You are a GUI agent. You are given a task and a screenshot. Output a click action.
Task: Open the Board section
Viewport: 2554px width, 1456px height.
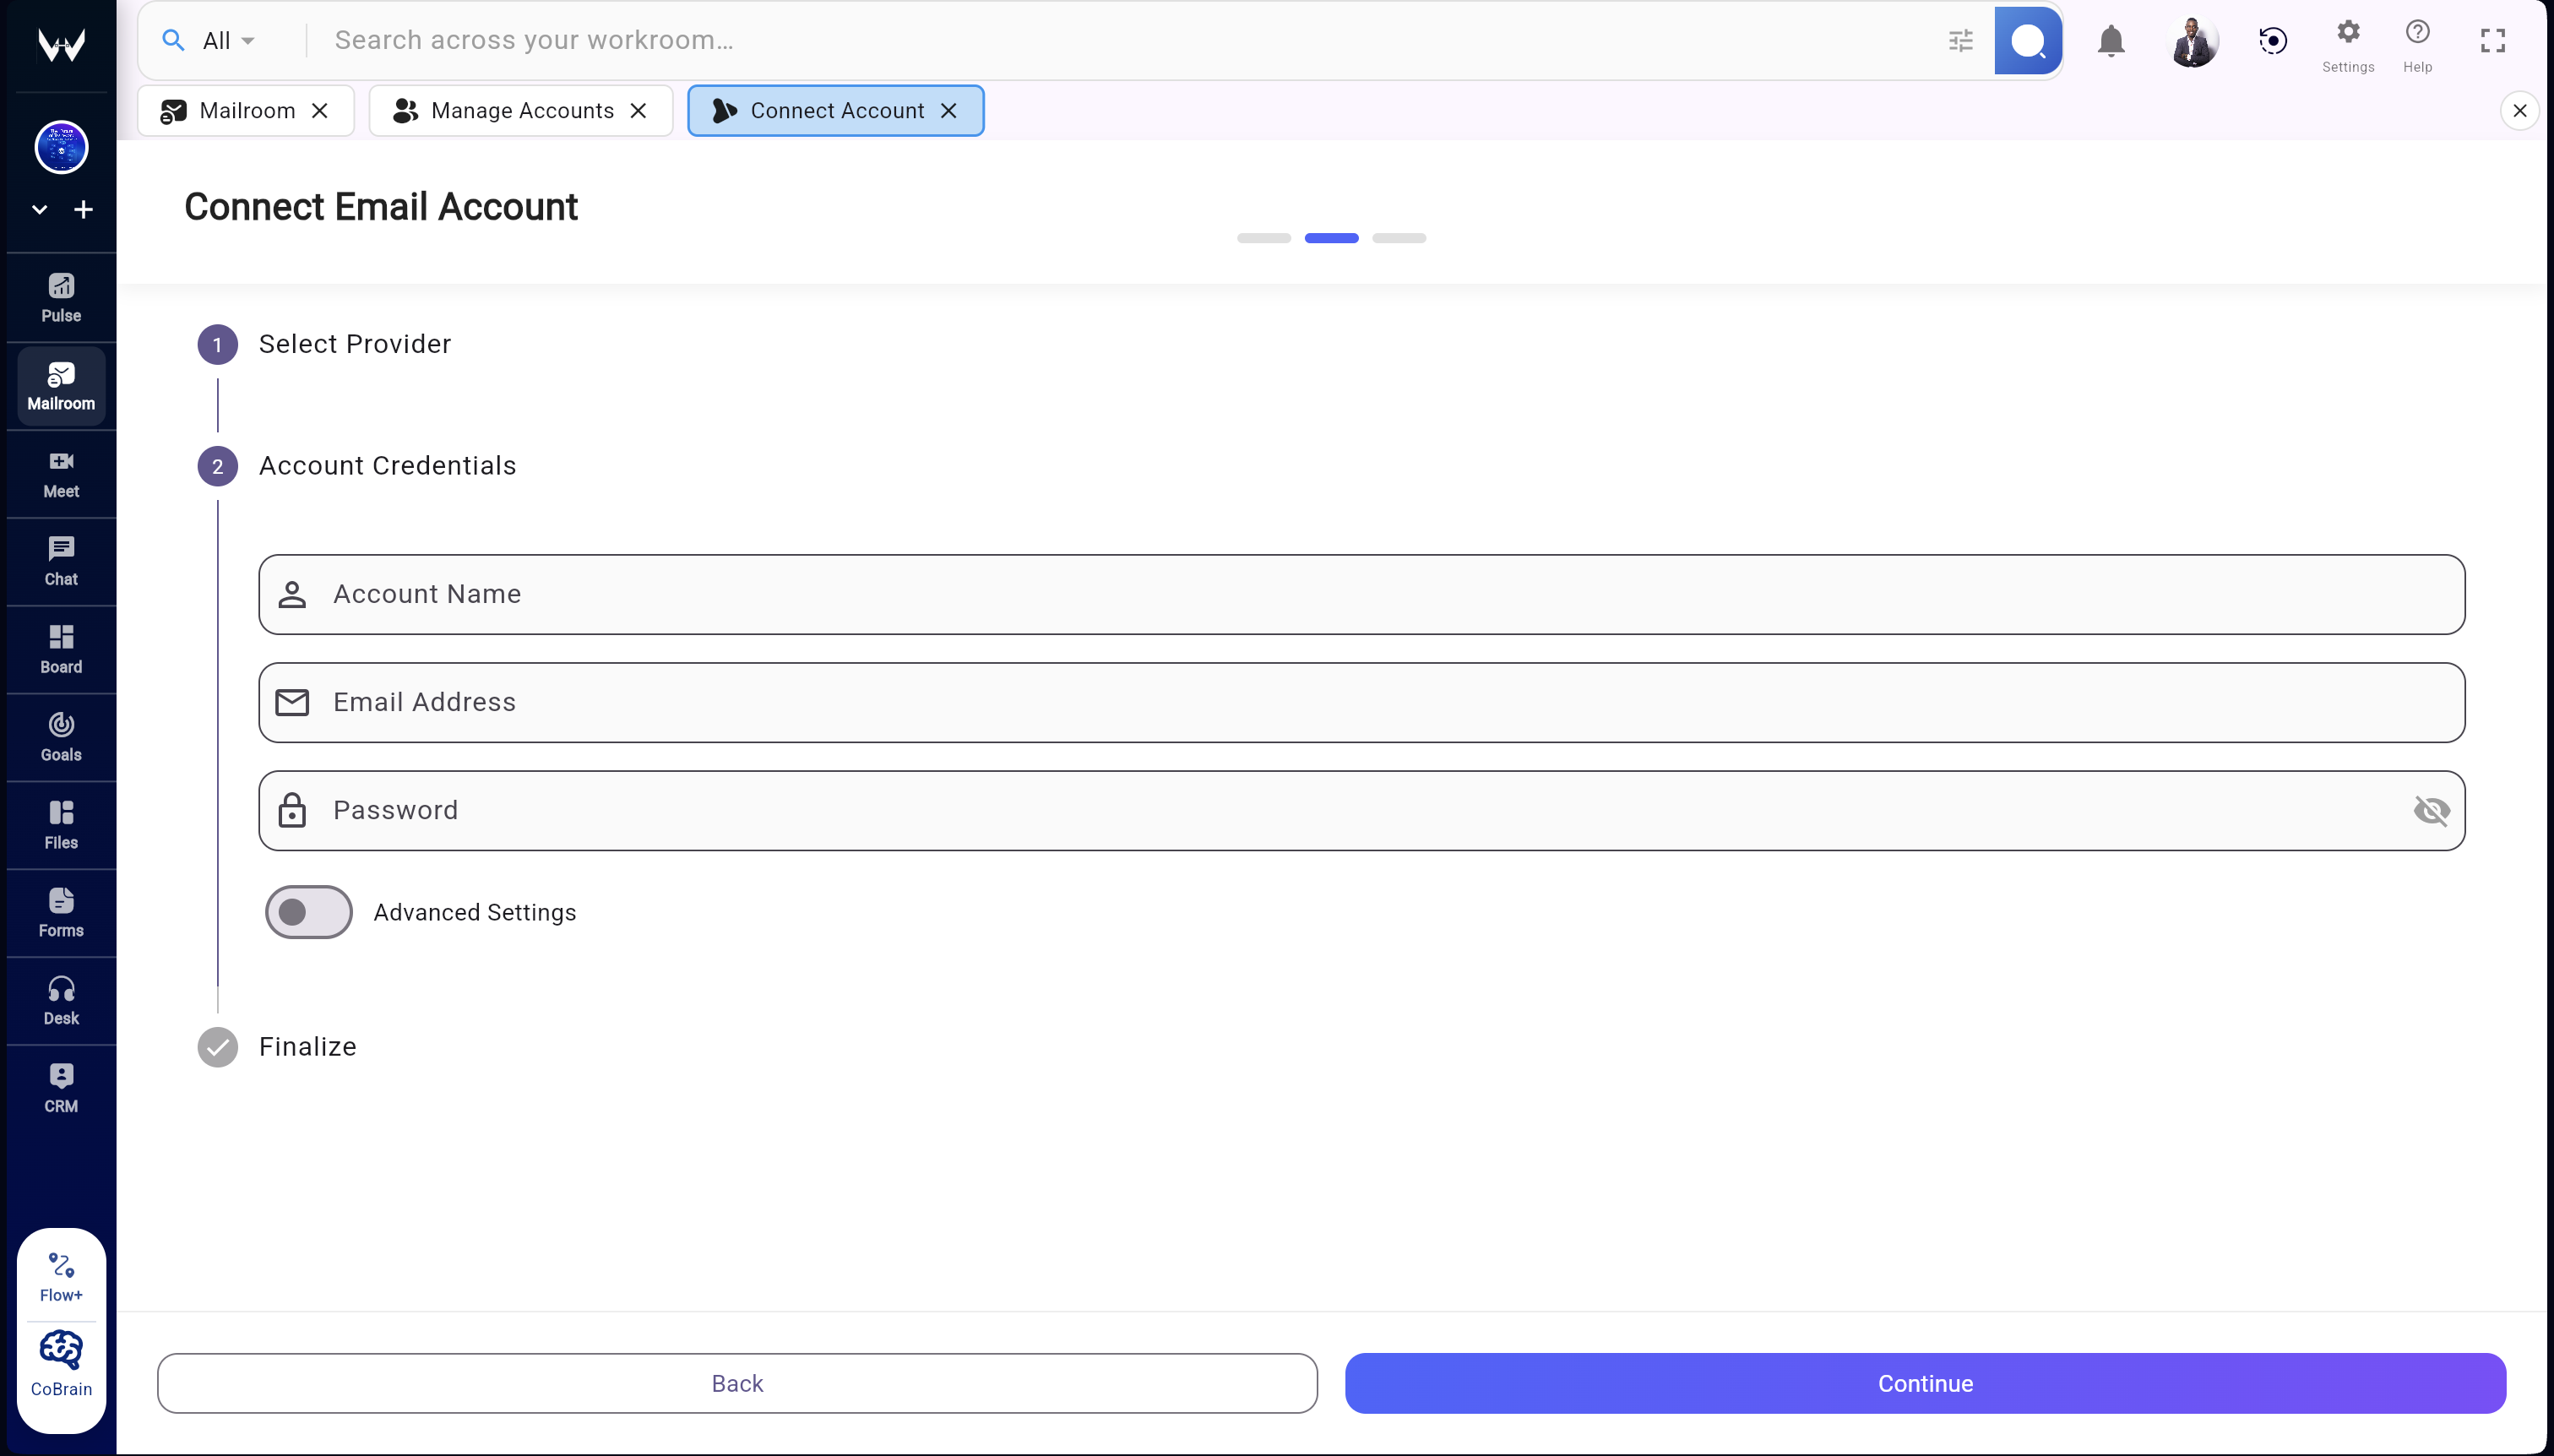click(x=60, y=648)
